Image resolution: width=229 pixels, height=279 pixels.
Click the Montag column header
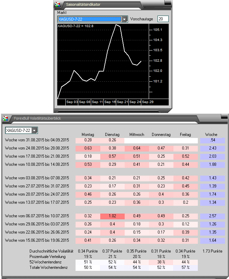click(88, 135)
